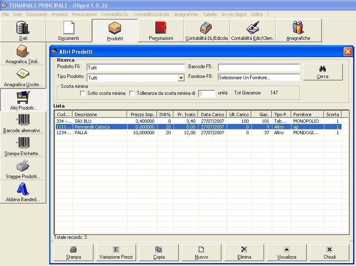Open Prenotazioni red book icon
356x266 pixels.
pyautogui.click(x=161, y=30)
